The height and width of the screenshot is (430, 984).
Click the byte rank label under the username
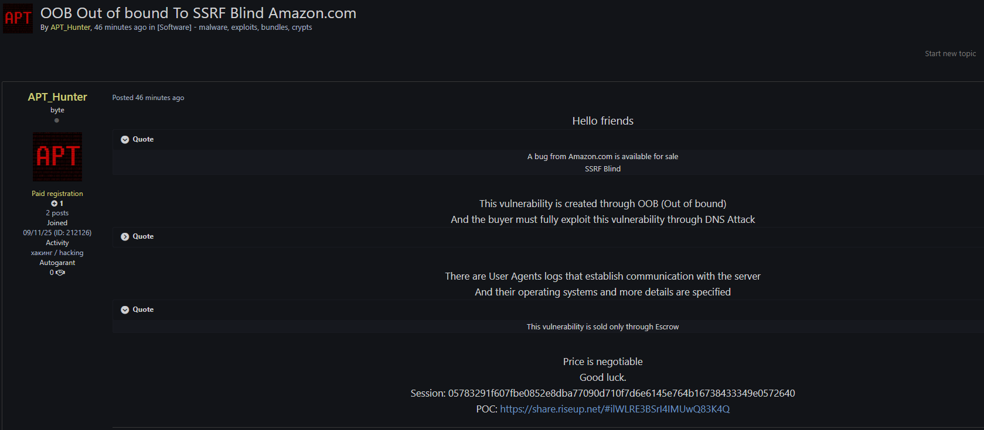[57, 110]
